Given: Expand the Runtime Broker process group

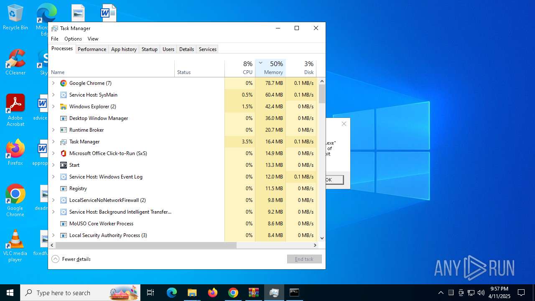Looking at the screenshot, I should click(53, 130).
